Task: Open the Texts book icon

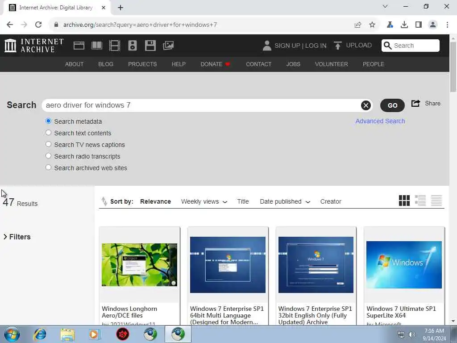Action: point(97,46)
